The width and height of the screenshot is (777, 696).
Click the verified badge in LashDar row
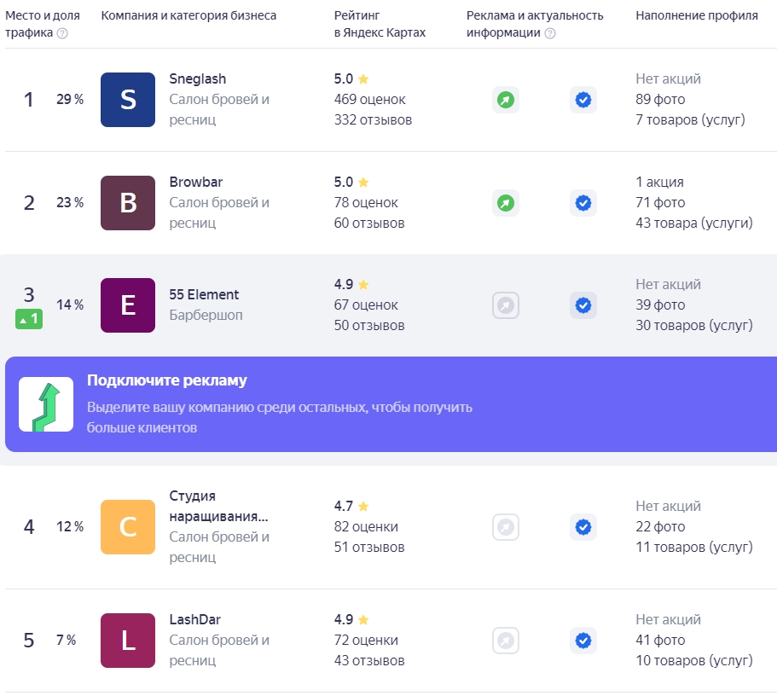click(583, 641)
